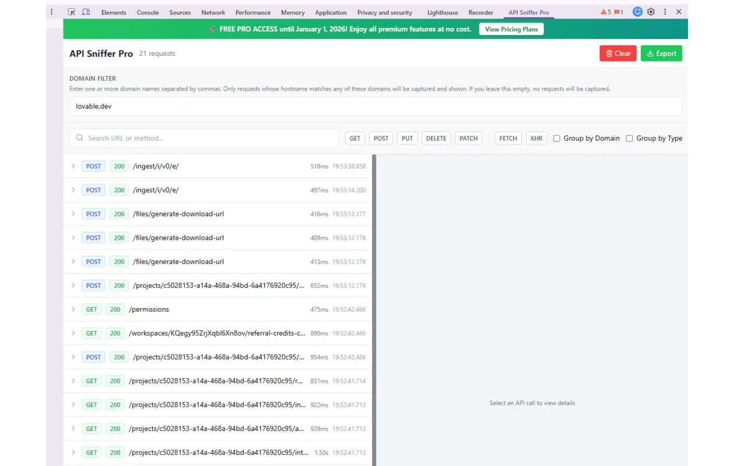
Task: Open the Network tab
Action: click(213, 12)
